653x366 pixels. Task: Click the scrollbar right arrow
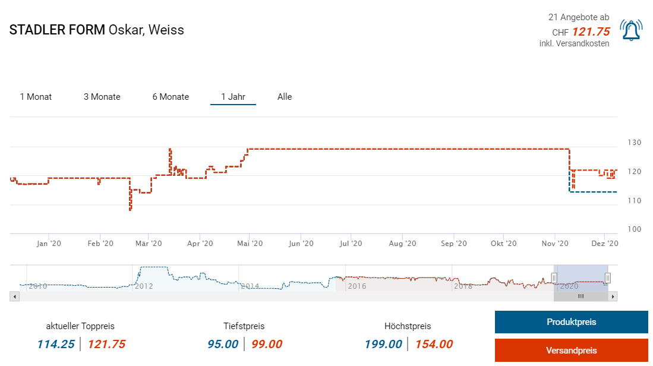(x=613, y=296)
